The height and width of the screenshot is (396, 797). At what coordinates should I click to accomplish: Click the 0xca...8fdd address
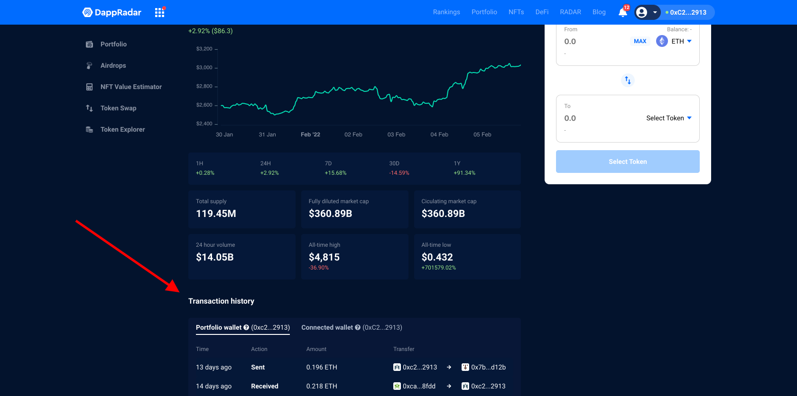click(x=419, y=386)
